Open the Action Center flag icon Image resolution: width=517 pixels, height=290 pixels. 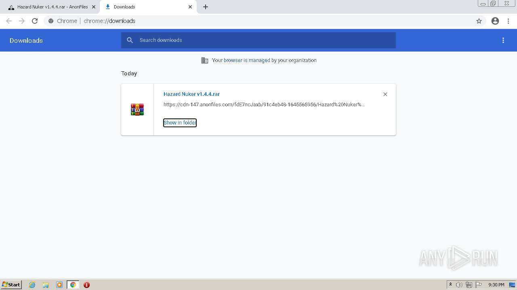click(479, 285)
